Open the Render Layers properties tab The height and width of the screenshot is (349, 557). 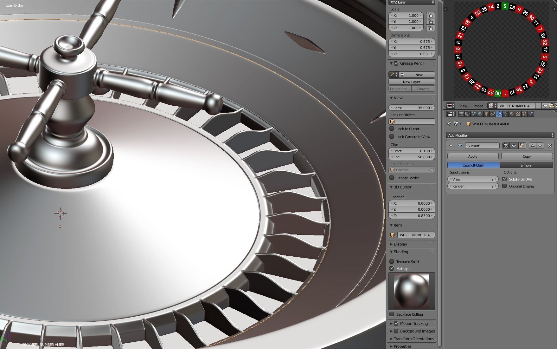[467, 114]
